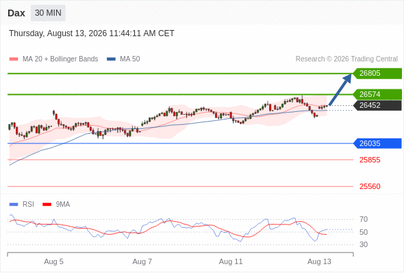Click the 30 MIN timeframe button

click(48, 13)
